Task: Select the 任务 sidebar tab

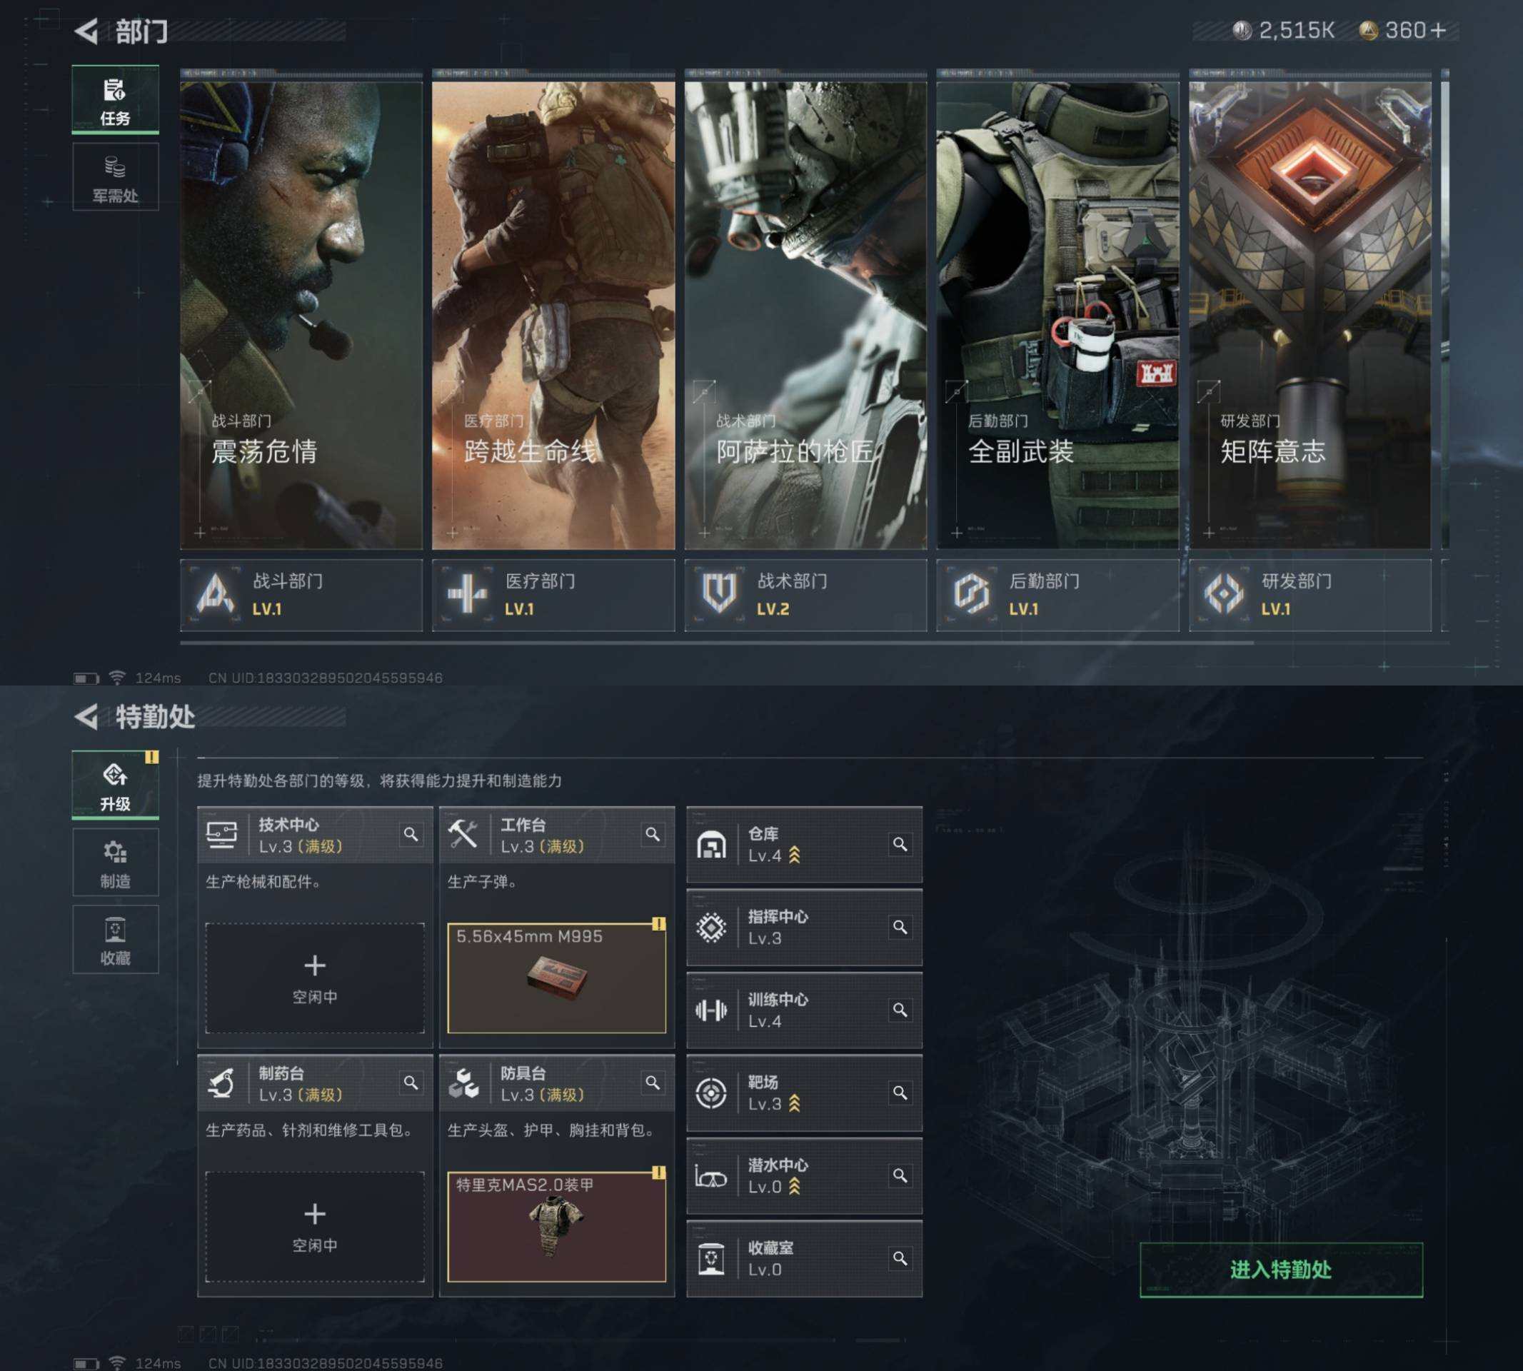Action: coord(115,100)
